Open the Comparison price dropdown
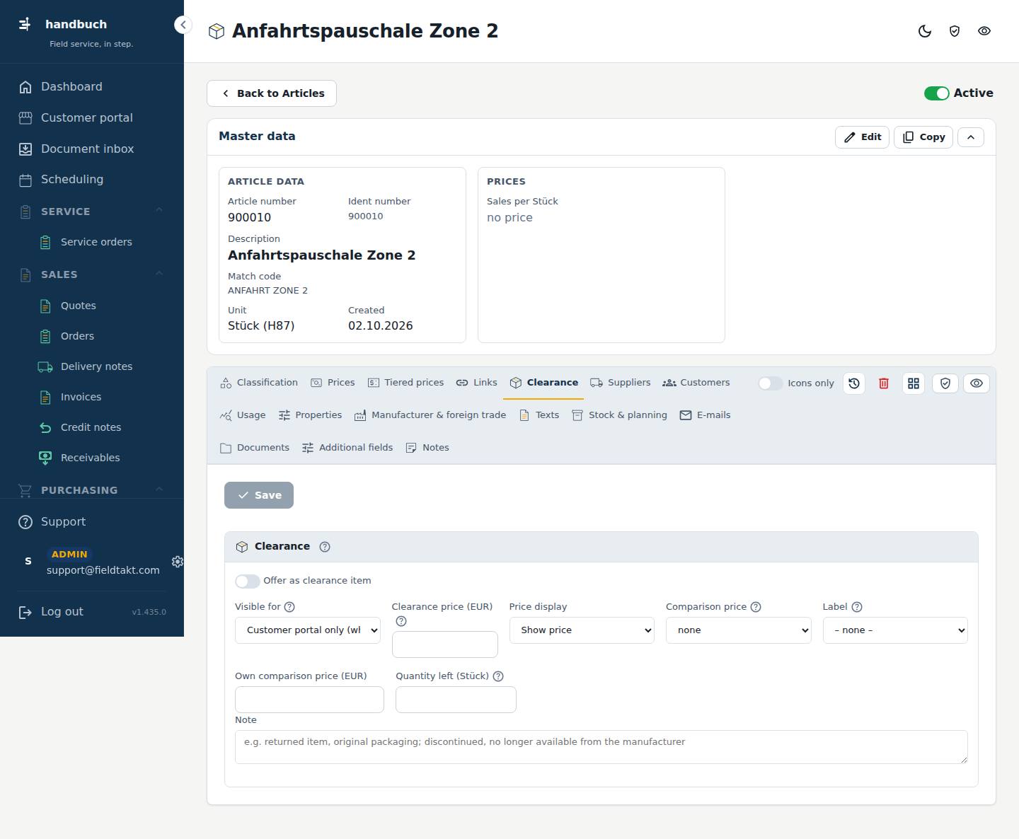Screen dimensions: 1019x839 click(739, 630)
